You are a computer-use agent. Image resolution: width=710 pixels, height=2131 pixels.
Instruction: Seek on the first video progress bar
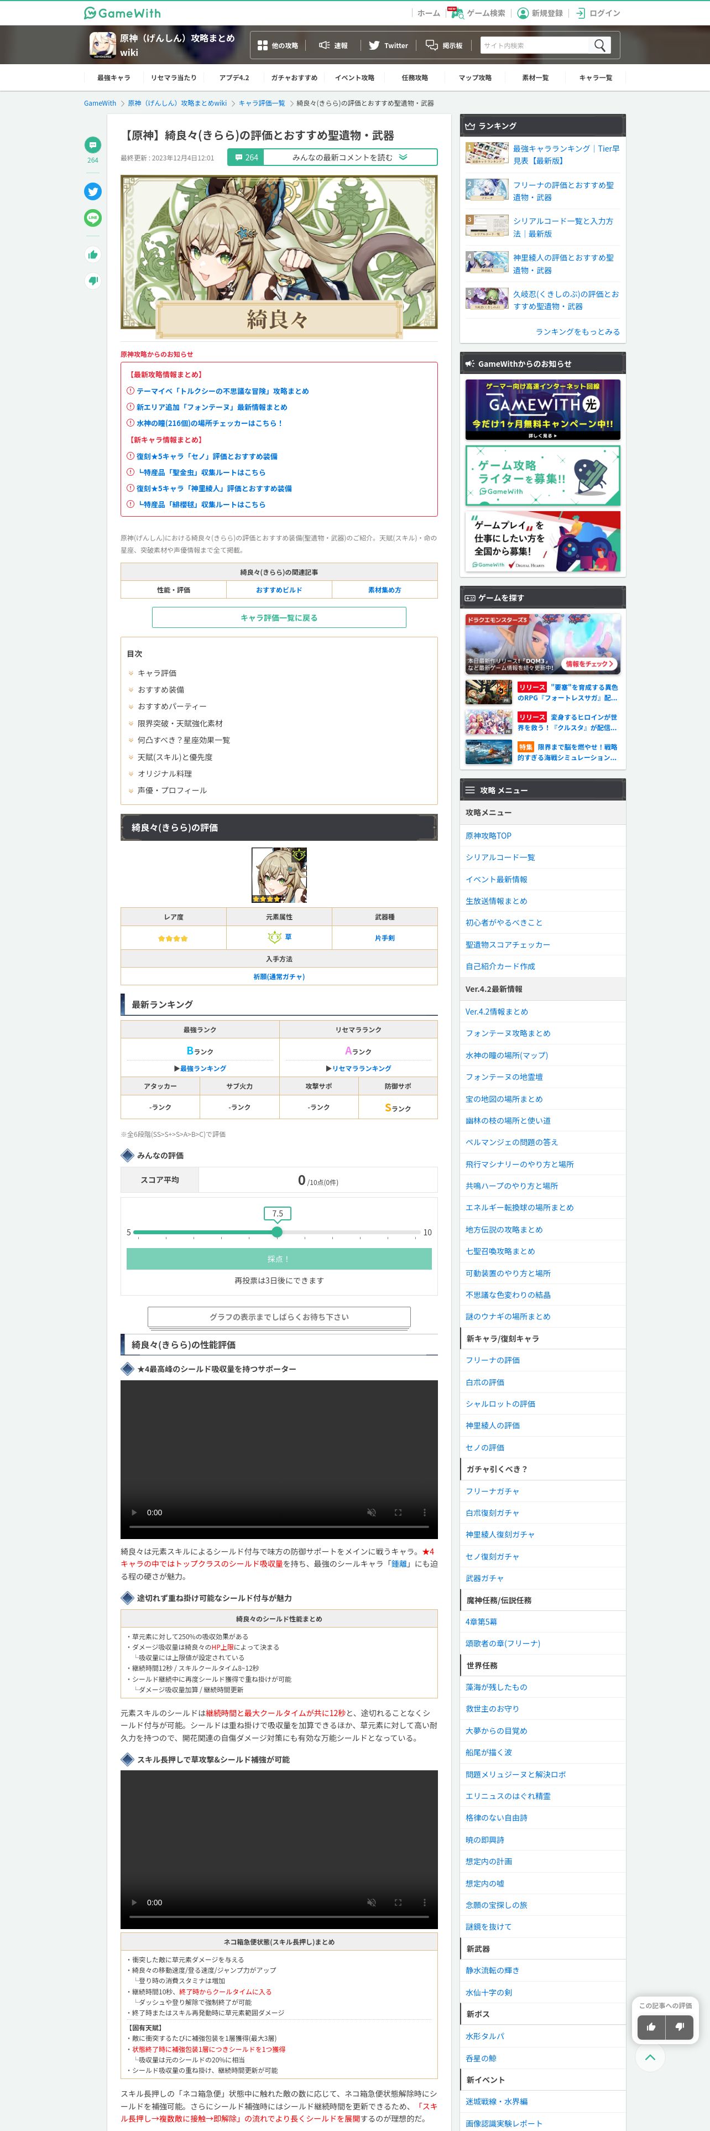[x=279, y=1526]
